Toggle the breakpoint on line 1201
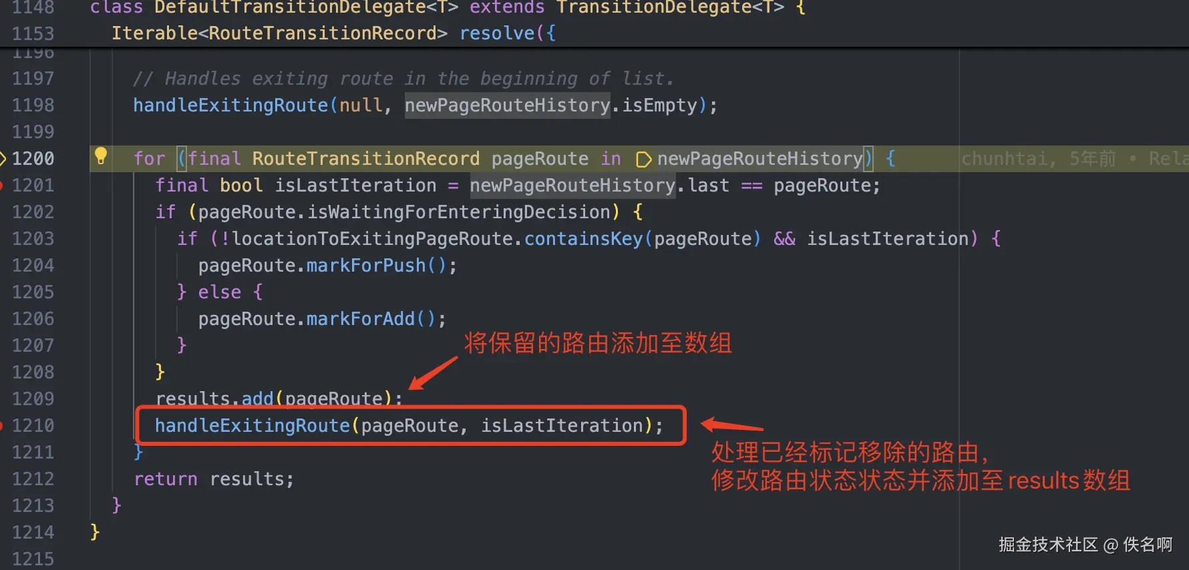This screenshot has width=1189, height=570. pos(1,186)
